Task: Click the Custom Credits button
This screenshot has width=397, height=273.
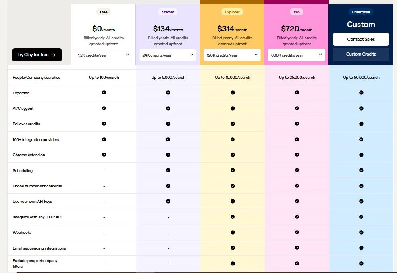Action: [361, 55]
